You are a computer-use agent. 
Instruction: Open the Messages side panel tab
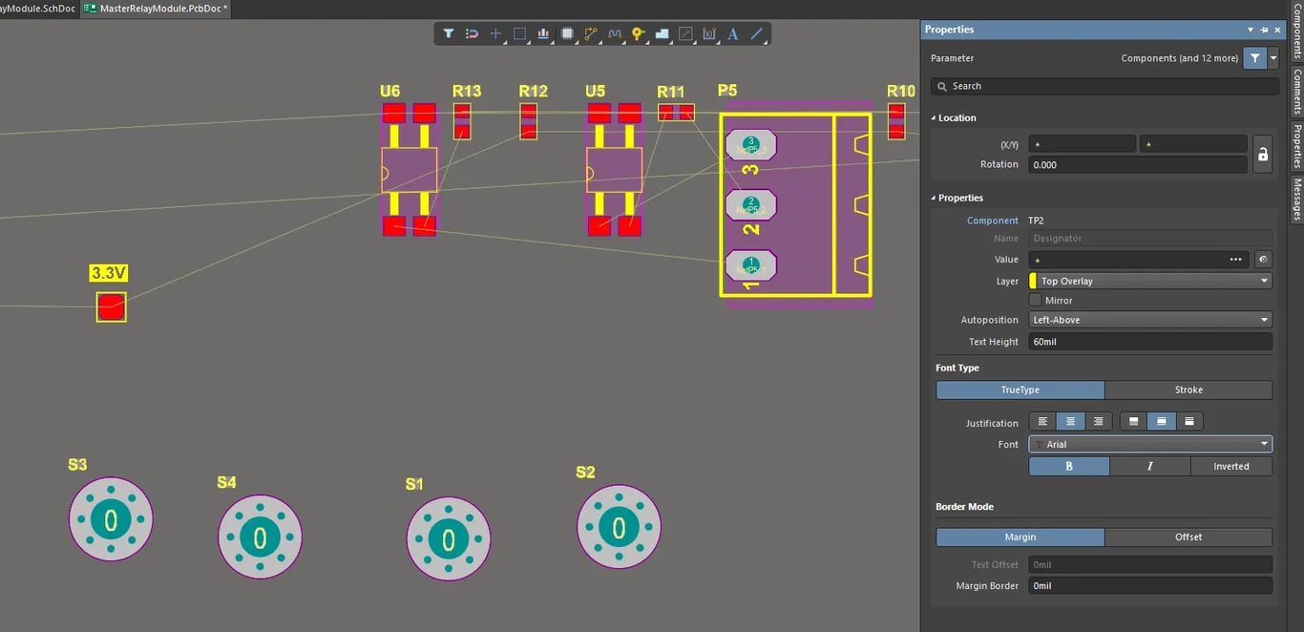tap(1296, 199)
